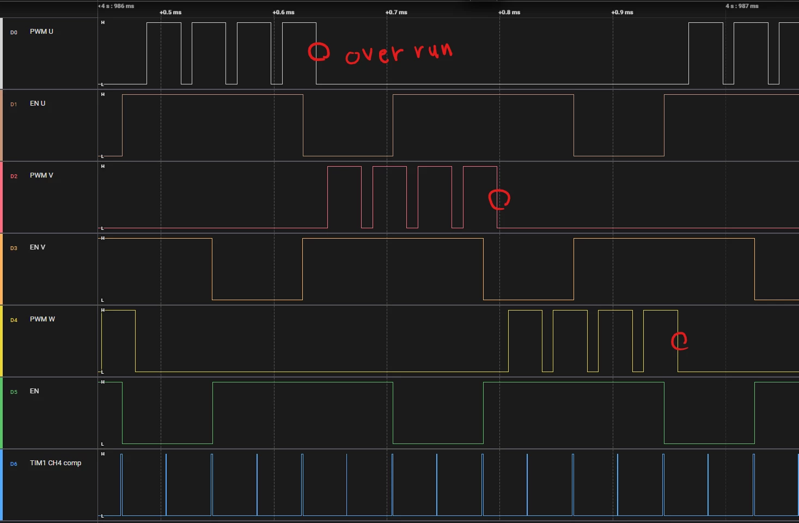
Task: Click the +0.6 ms time marker
Action: [x=283, y=13]
